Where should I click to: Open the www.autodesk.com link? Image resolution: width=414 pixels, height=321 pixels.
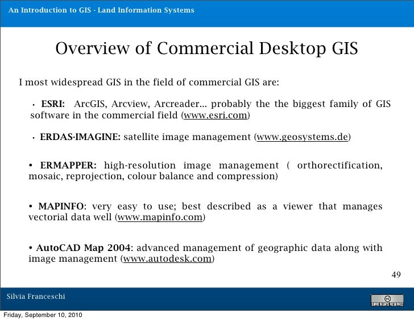tap(167, 258)
